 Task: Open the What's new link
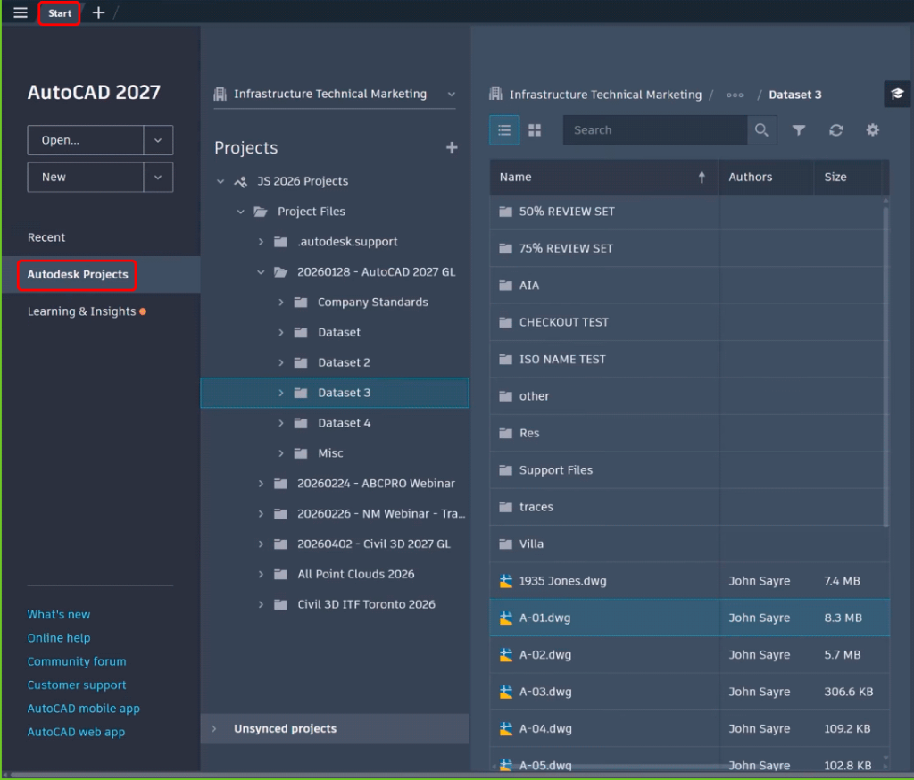(59, 614)
